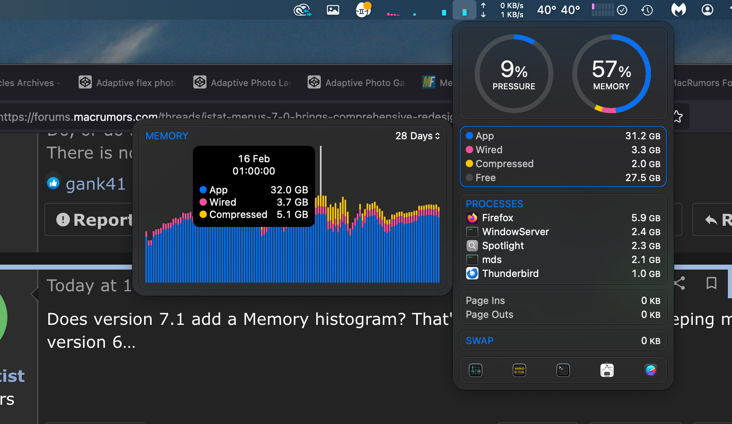Image resolution: width=732 pixels, height=424 pixels.
Task: Focus the forums.macrumors.com address bar
Action: (226, 117)
